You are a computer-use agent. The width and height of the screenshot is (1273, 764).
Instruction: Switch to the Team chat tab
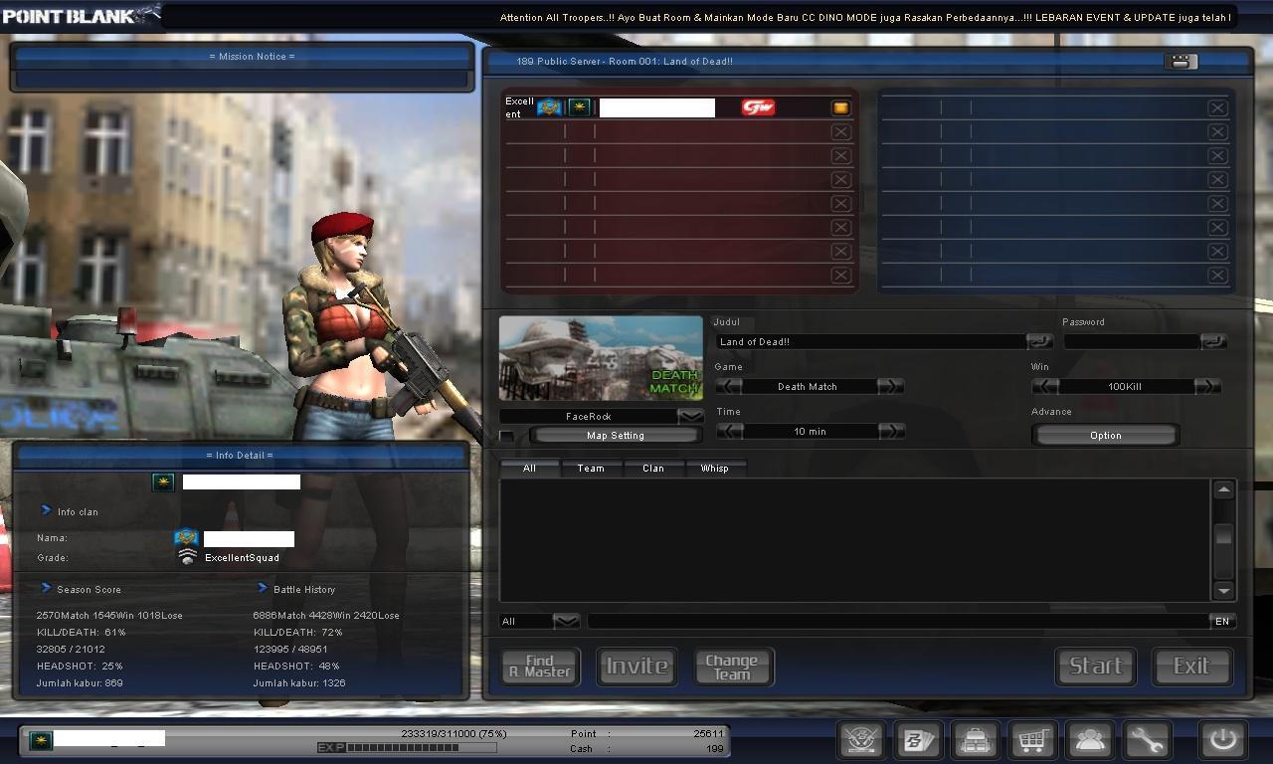click(x=591, y=468)
